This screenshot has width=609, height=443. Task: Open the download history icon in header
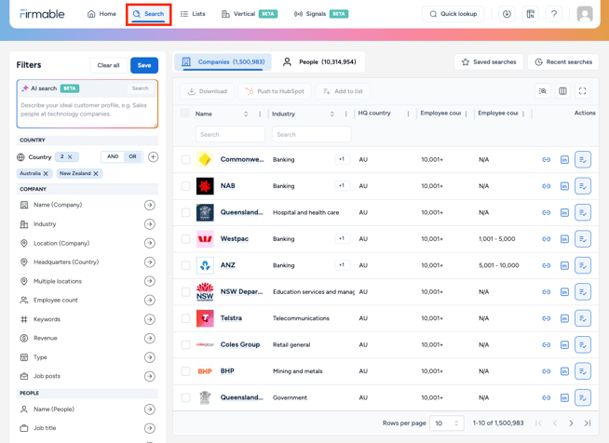[x=507, y=14]
